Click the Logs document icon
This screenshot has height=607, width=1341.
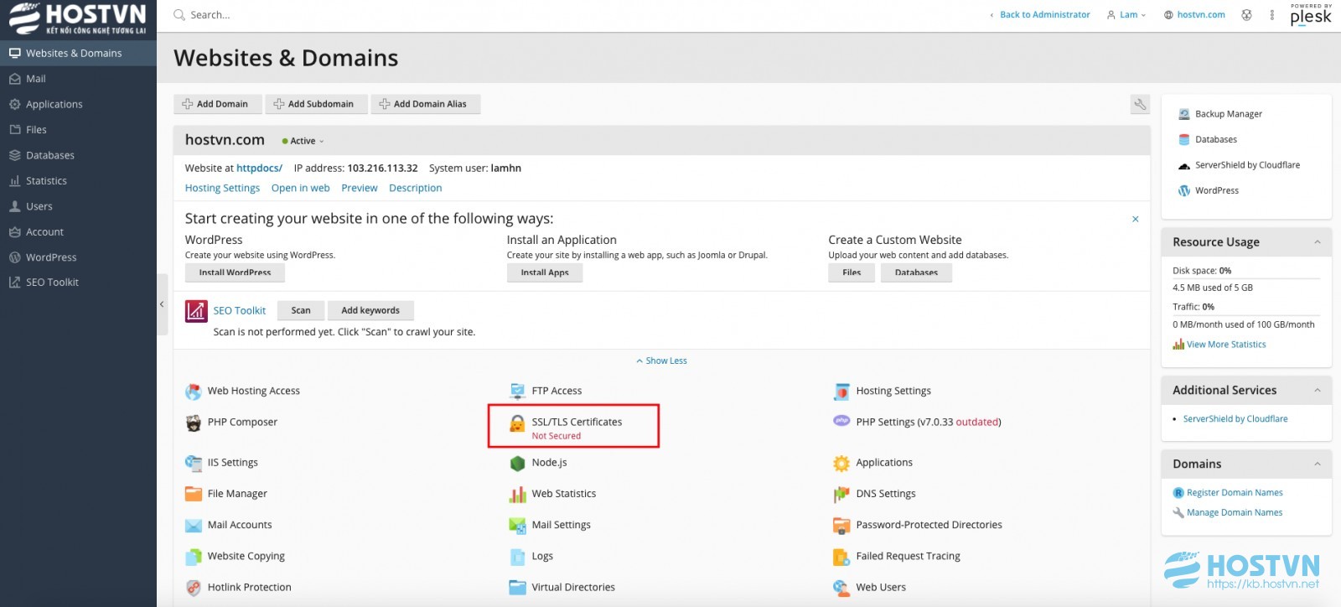point(517,557)
